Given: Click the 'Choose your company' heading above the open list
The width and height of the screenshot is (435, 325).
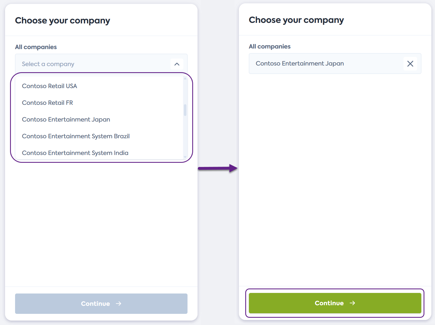Looking at the screenshot, I should click(63, 21).
